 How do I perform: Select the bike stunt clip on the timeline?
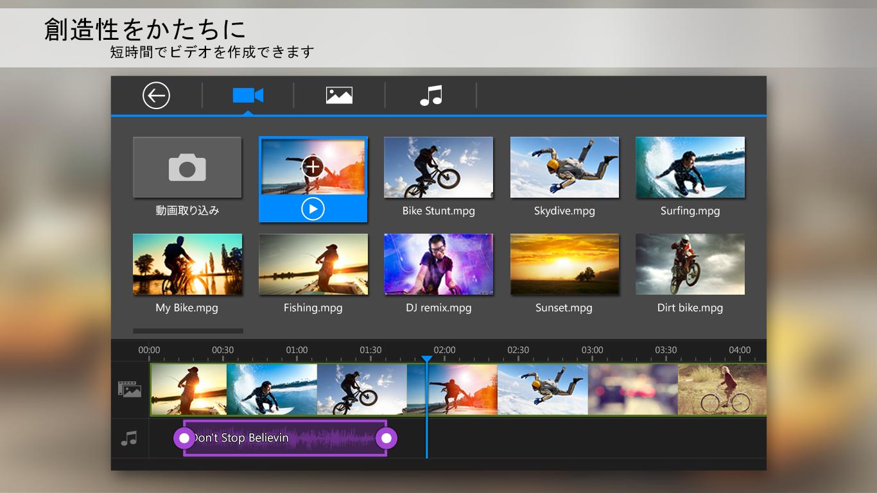[362, 390]
